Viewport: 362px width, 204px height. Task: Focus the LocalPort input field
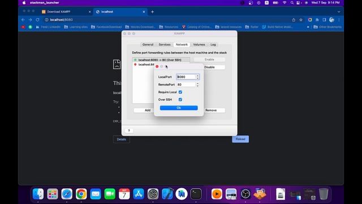coord(186,77)
